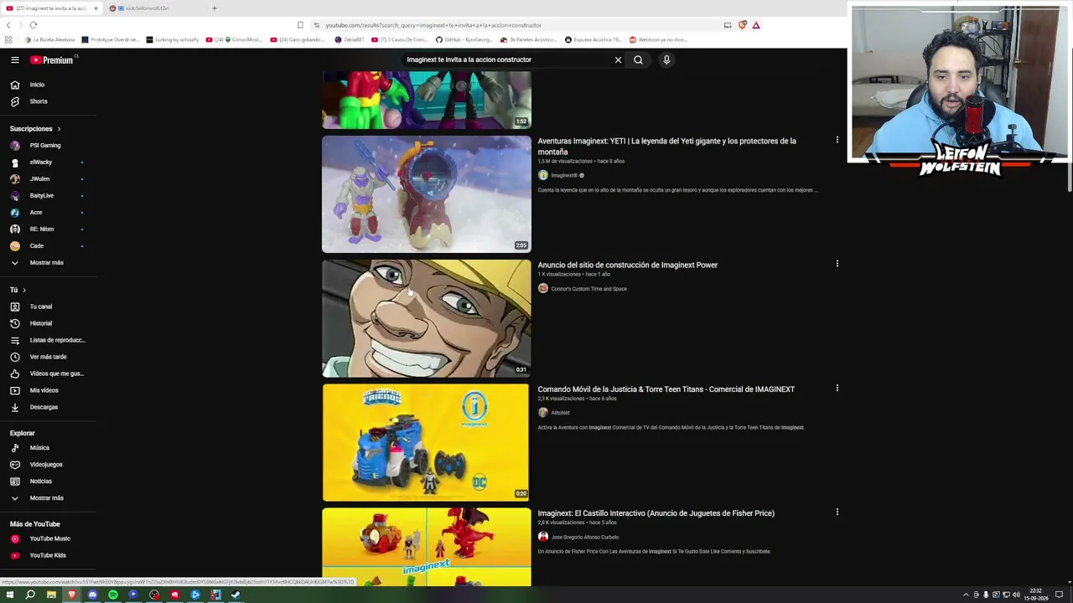Screen dimensions: 1073x603
Task: Expand the Suscripciones section
Action: point(35,129)
